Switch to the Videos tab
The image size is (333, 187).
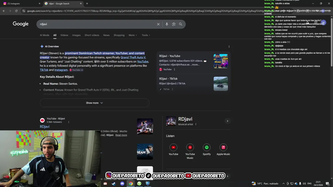click(64, 35)
